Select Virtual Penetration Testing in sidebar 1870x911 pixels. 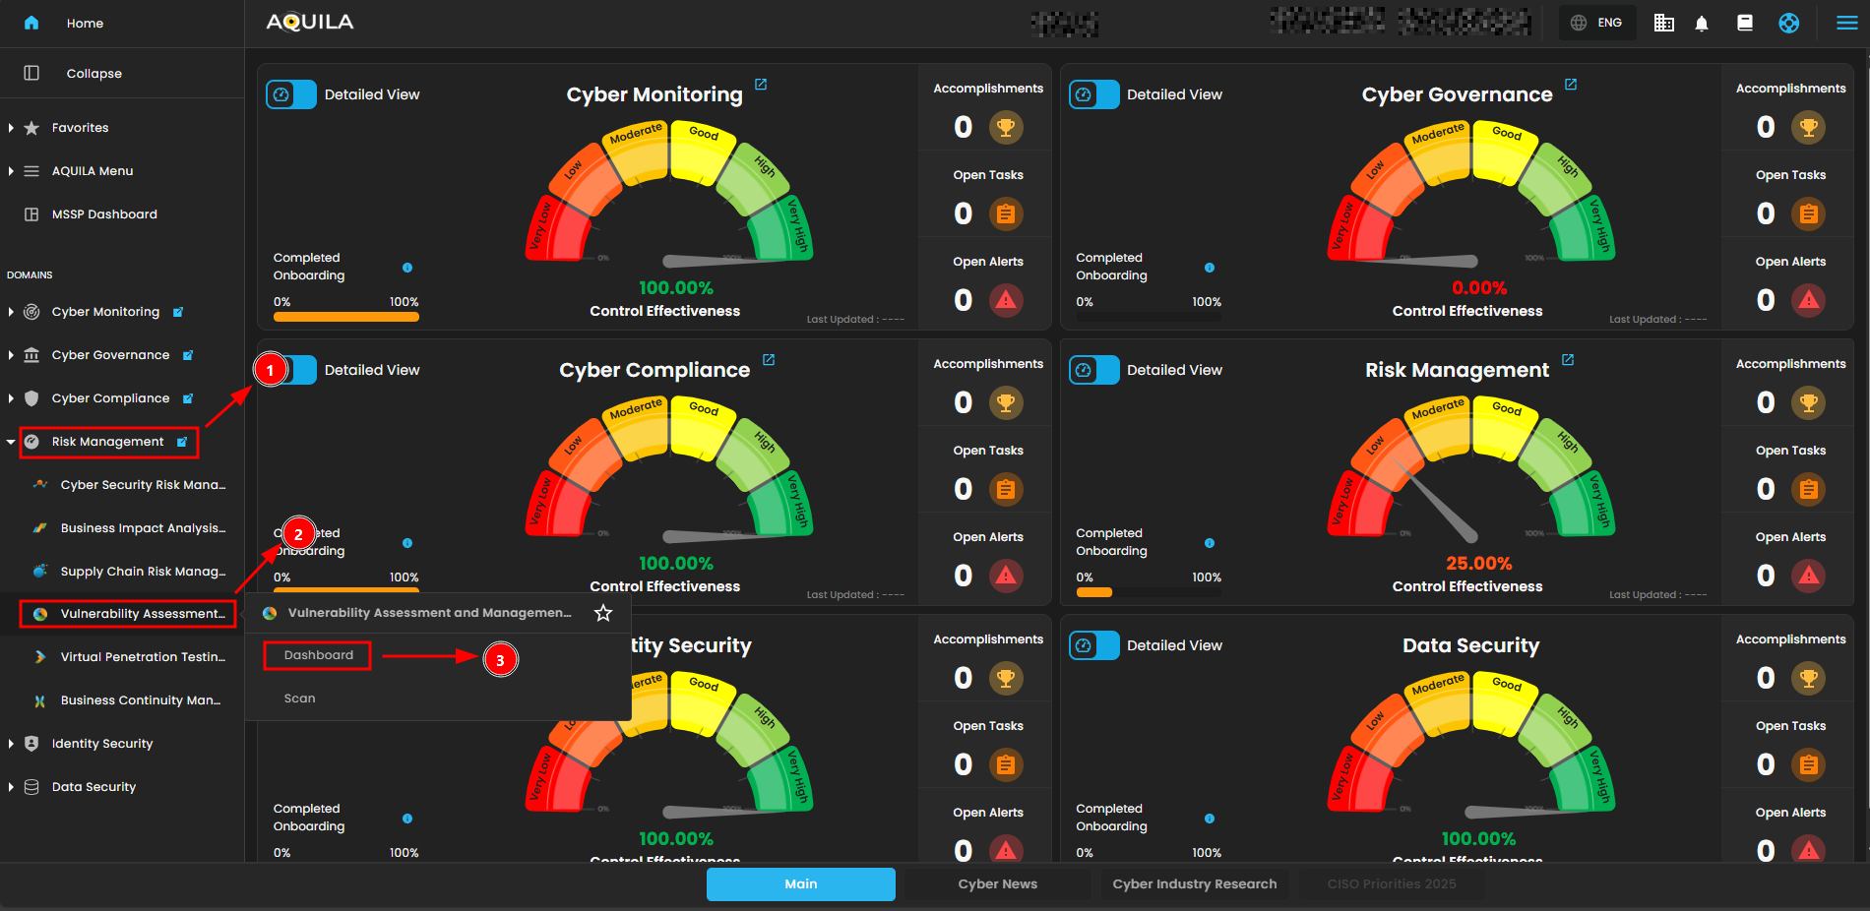pyautogui.click(x=142, y=657)
